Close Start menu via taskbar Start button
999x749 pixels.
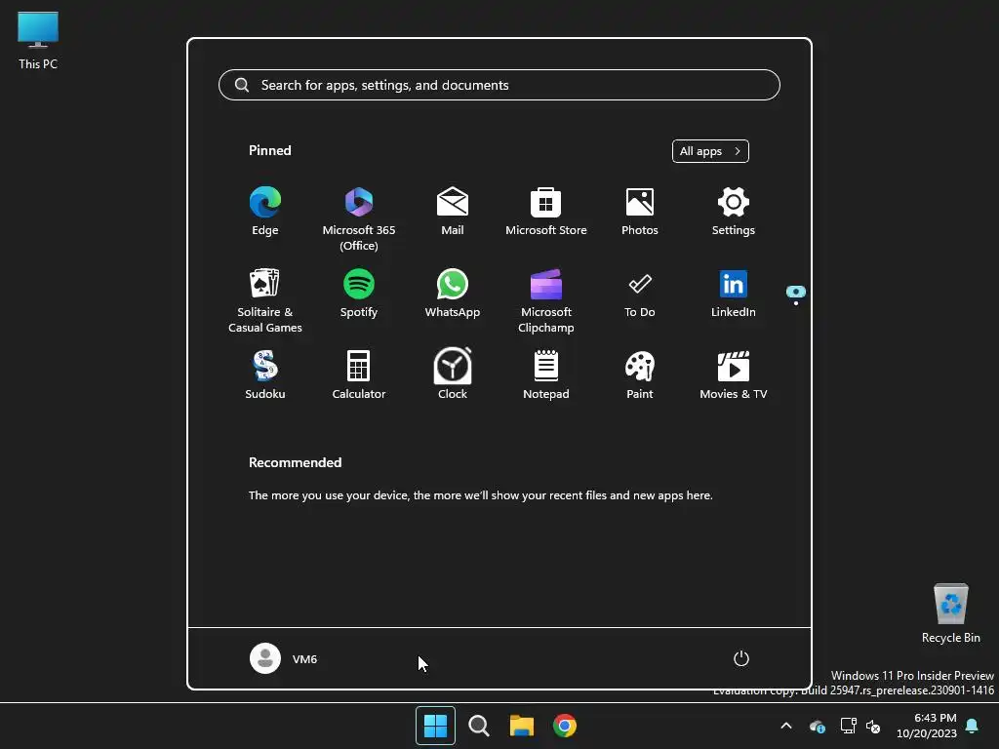pos(436,726)
